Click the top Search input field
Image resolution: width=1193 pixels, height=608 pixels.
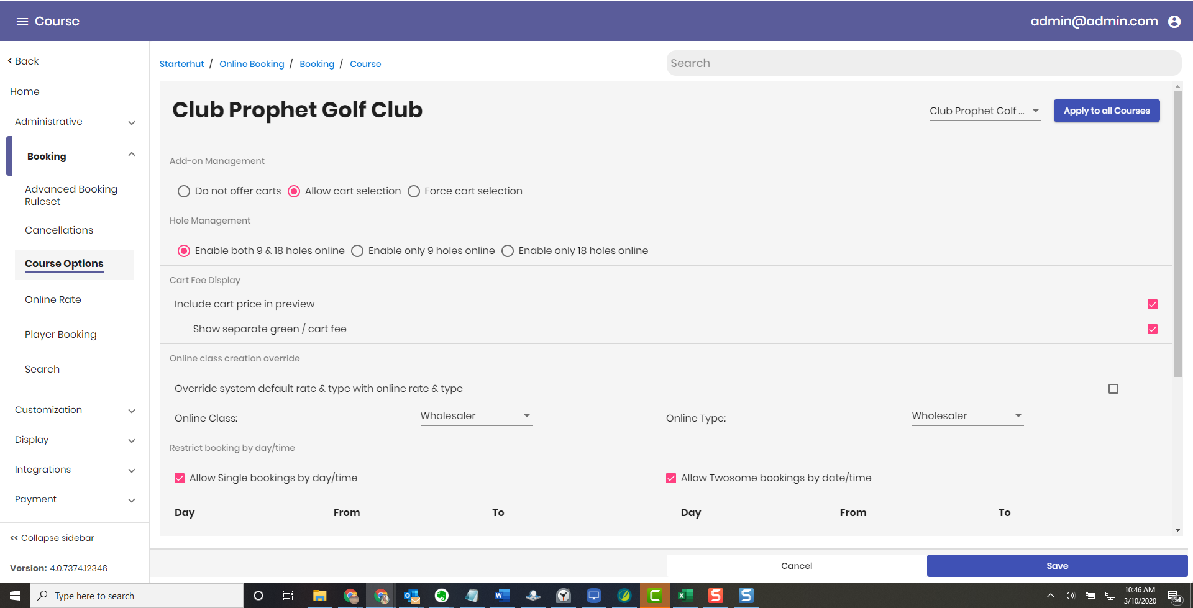coord(924,63)
